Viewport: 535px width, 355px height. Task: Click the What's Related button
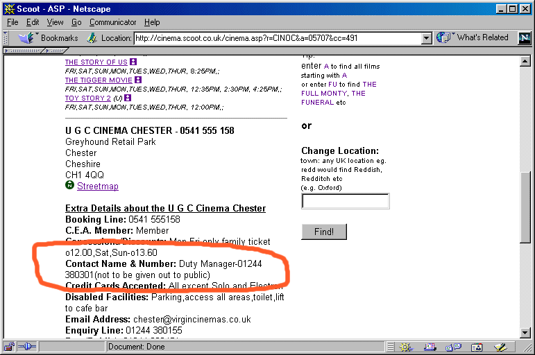tap(475, 38)
